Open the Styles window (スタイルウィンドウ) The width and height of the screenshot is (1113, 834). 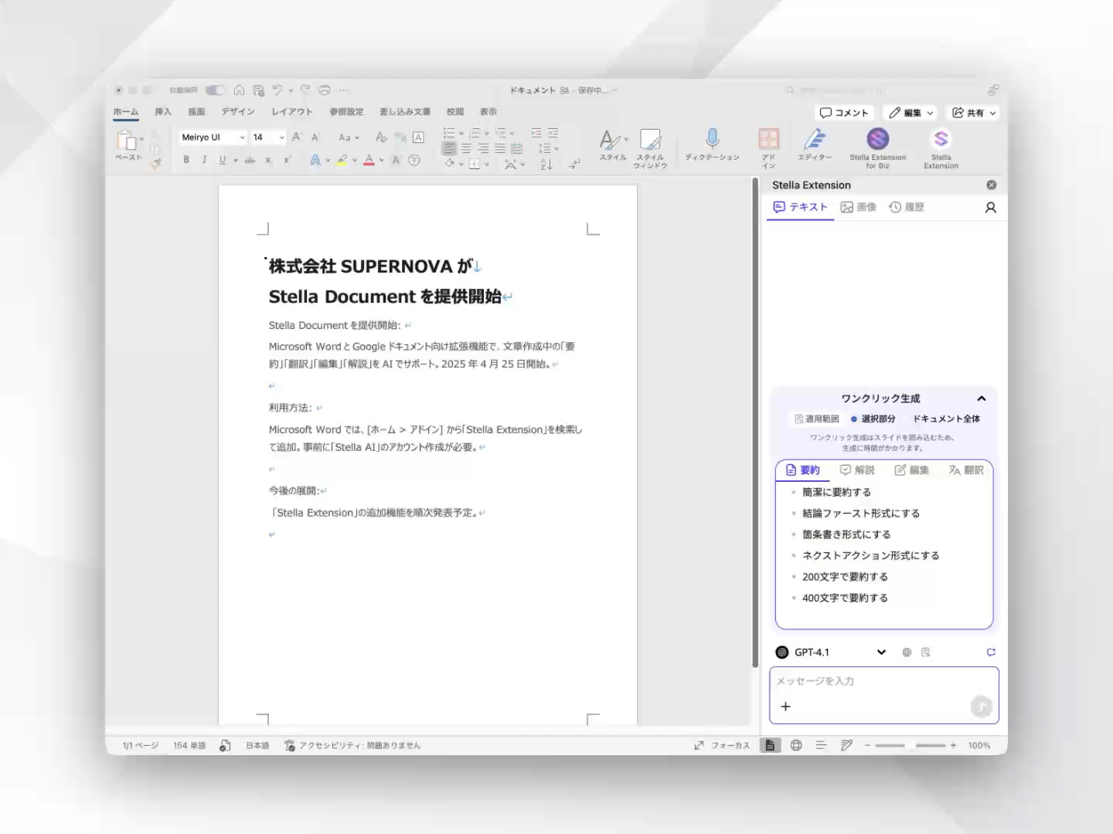click(650, 147)
